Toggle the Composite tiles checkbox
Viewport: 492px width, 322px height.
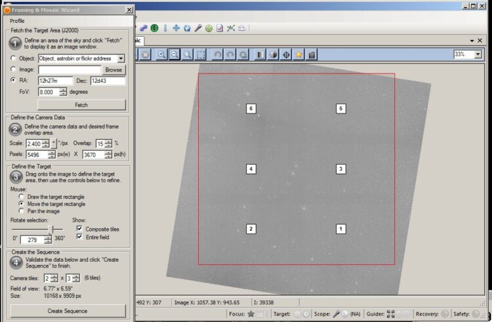79,229
